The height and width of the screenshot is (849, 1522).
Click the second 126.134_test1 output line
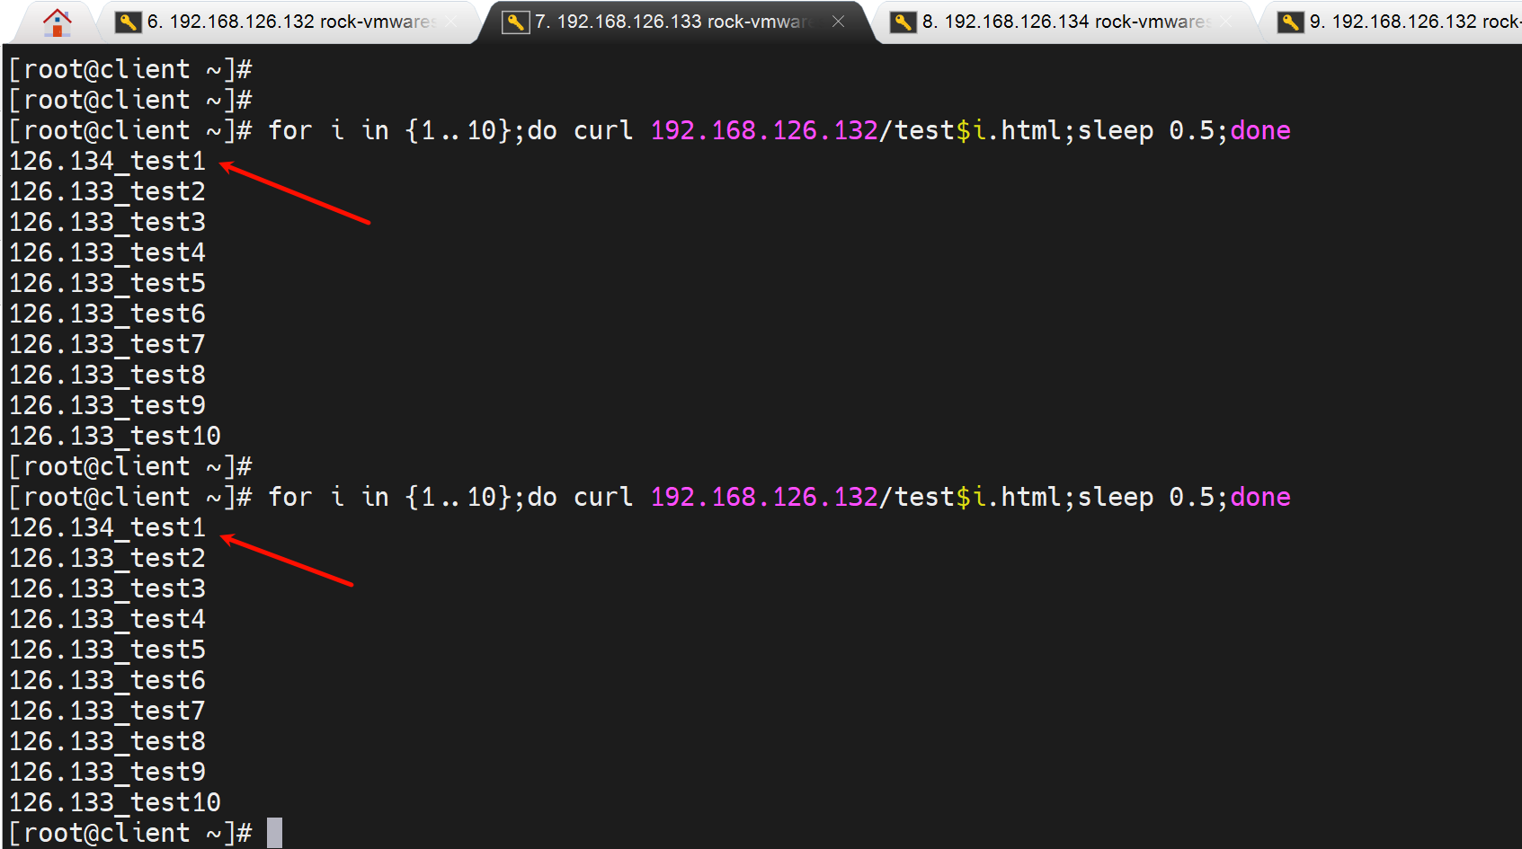(x=107, y=527)
